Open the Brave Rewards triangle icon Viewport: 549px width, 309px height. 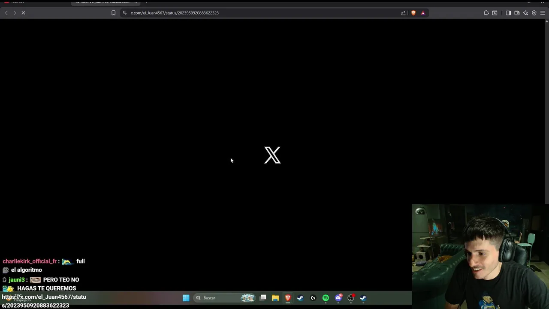(423, 13)
